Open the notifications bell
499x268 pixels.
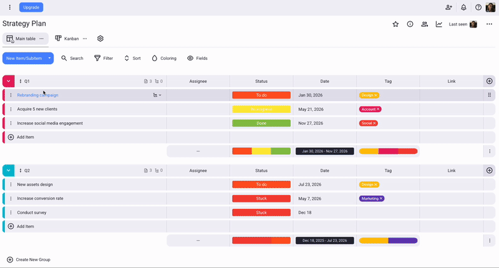click(463, 7)
